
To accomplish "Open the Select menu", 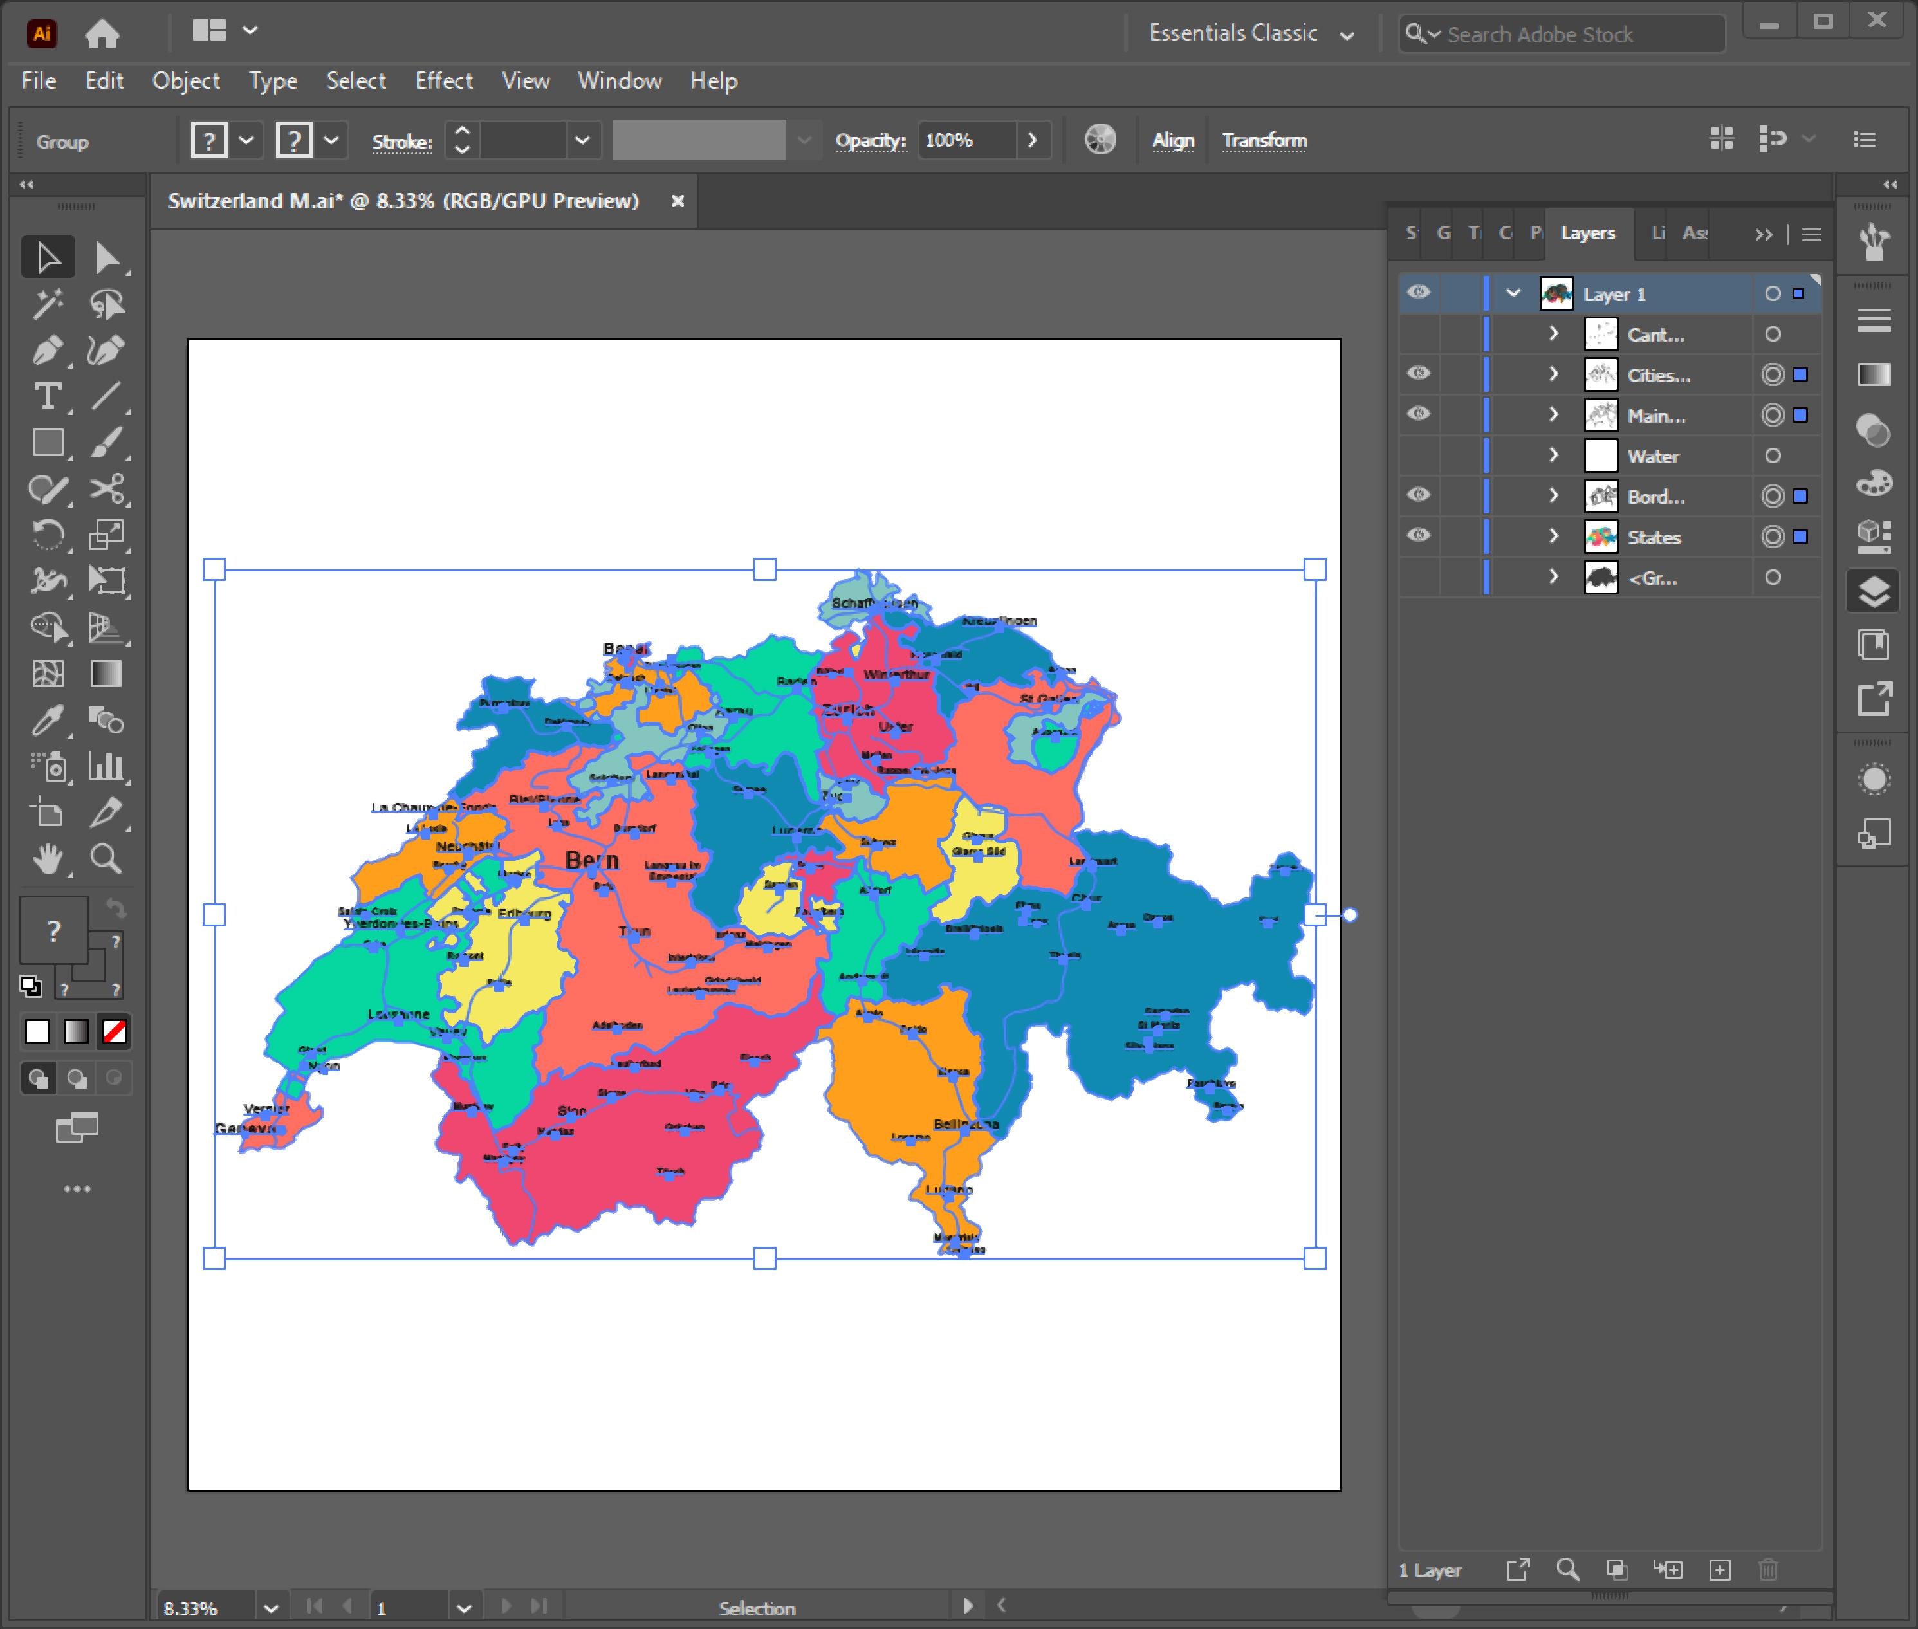I will pos(356,81).
